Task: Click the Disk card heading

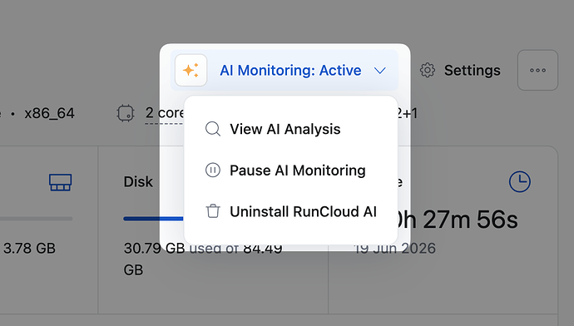Action: [x=138, y=182]
